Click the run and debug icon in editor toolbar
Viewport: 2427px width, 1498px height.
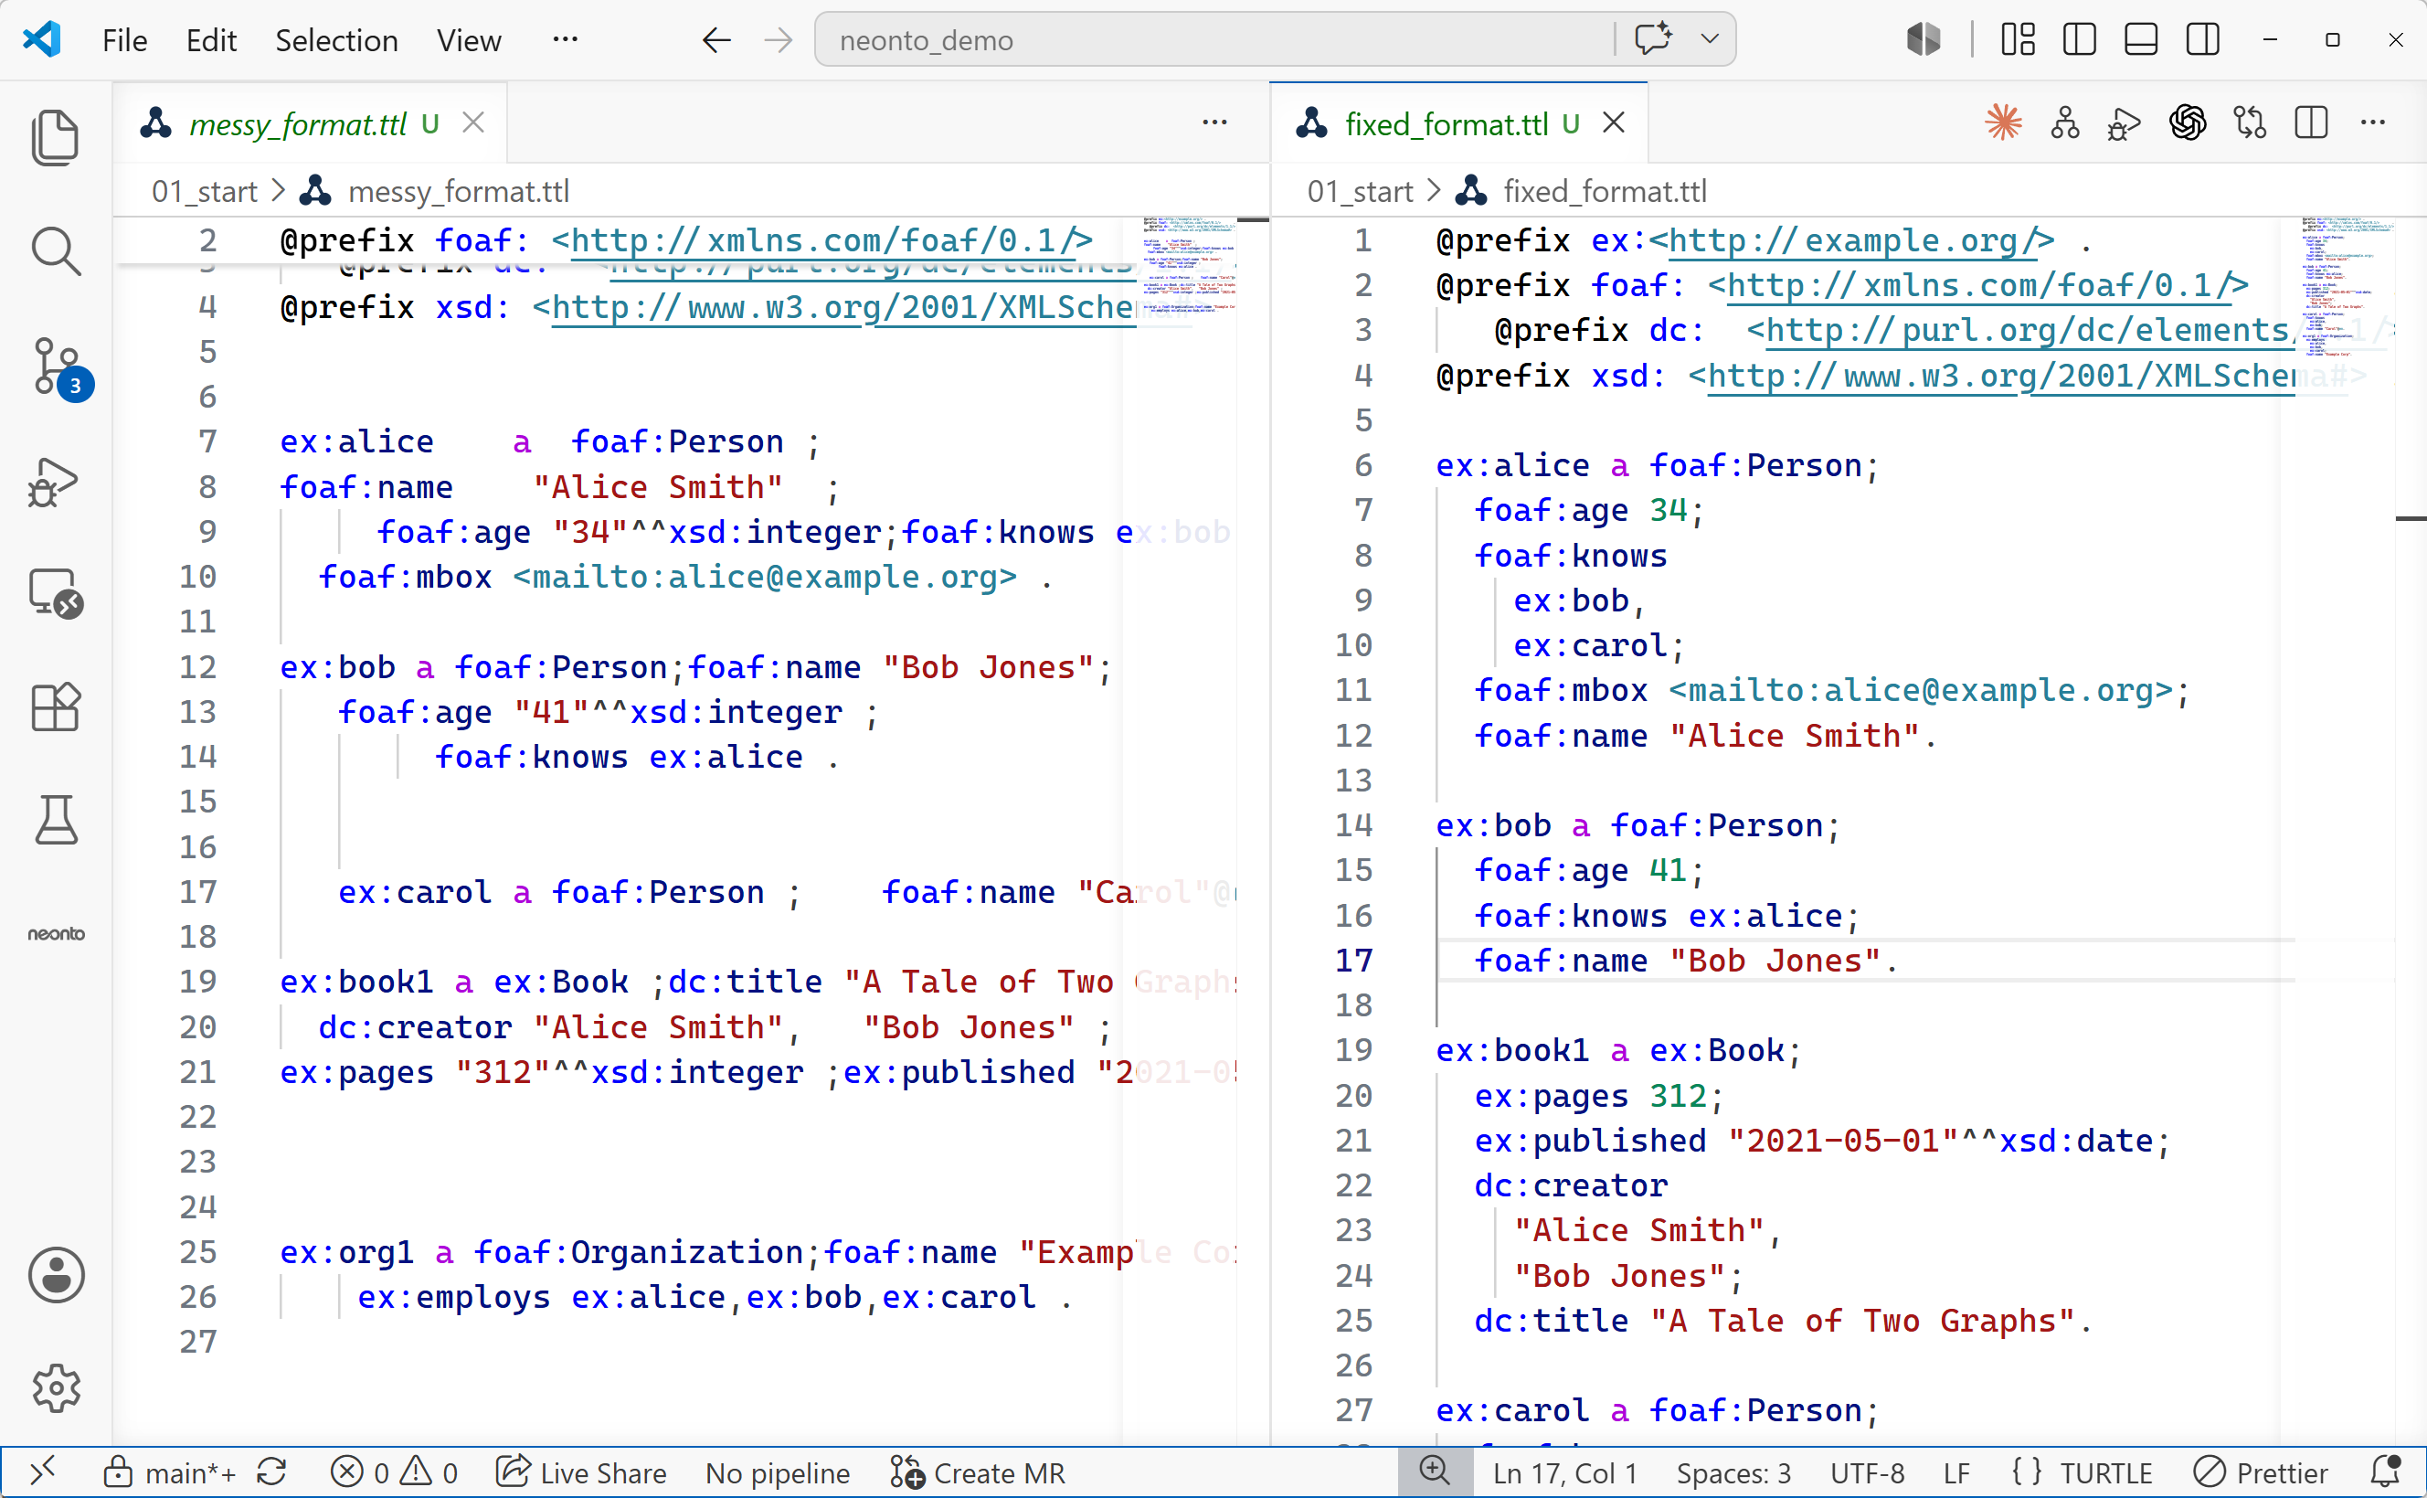click(x=2125, y=123)
